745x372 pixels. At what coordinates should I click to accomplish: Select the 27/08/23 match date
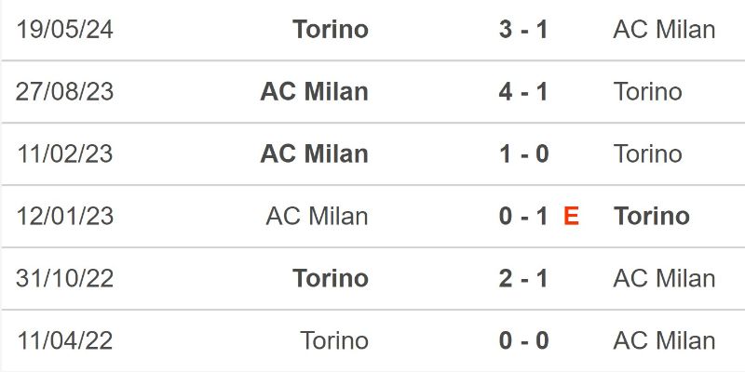point(64,92)
